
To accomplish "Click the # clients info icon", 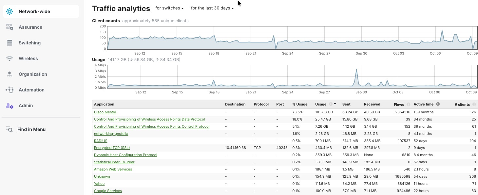I will point(473,105).
